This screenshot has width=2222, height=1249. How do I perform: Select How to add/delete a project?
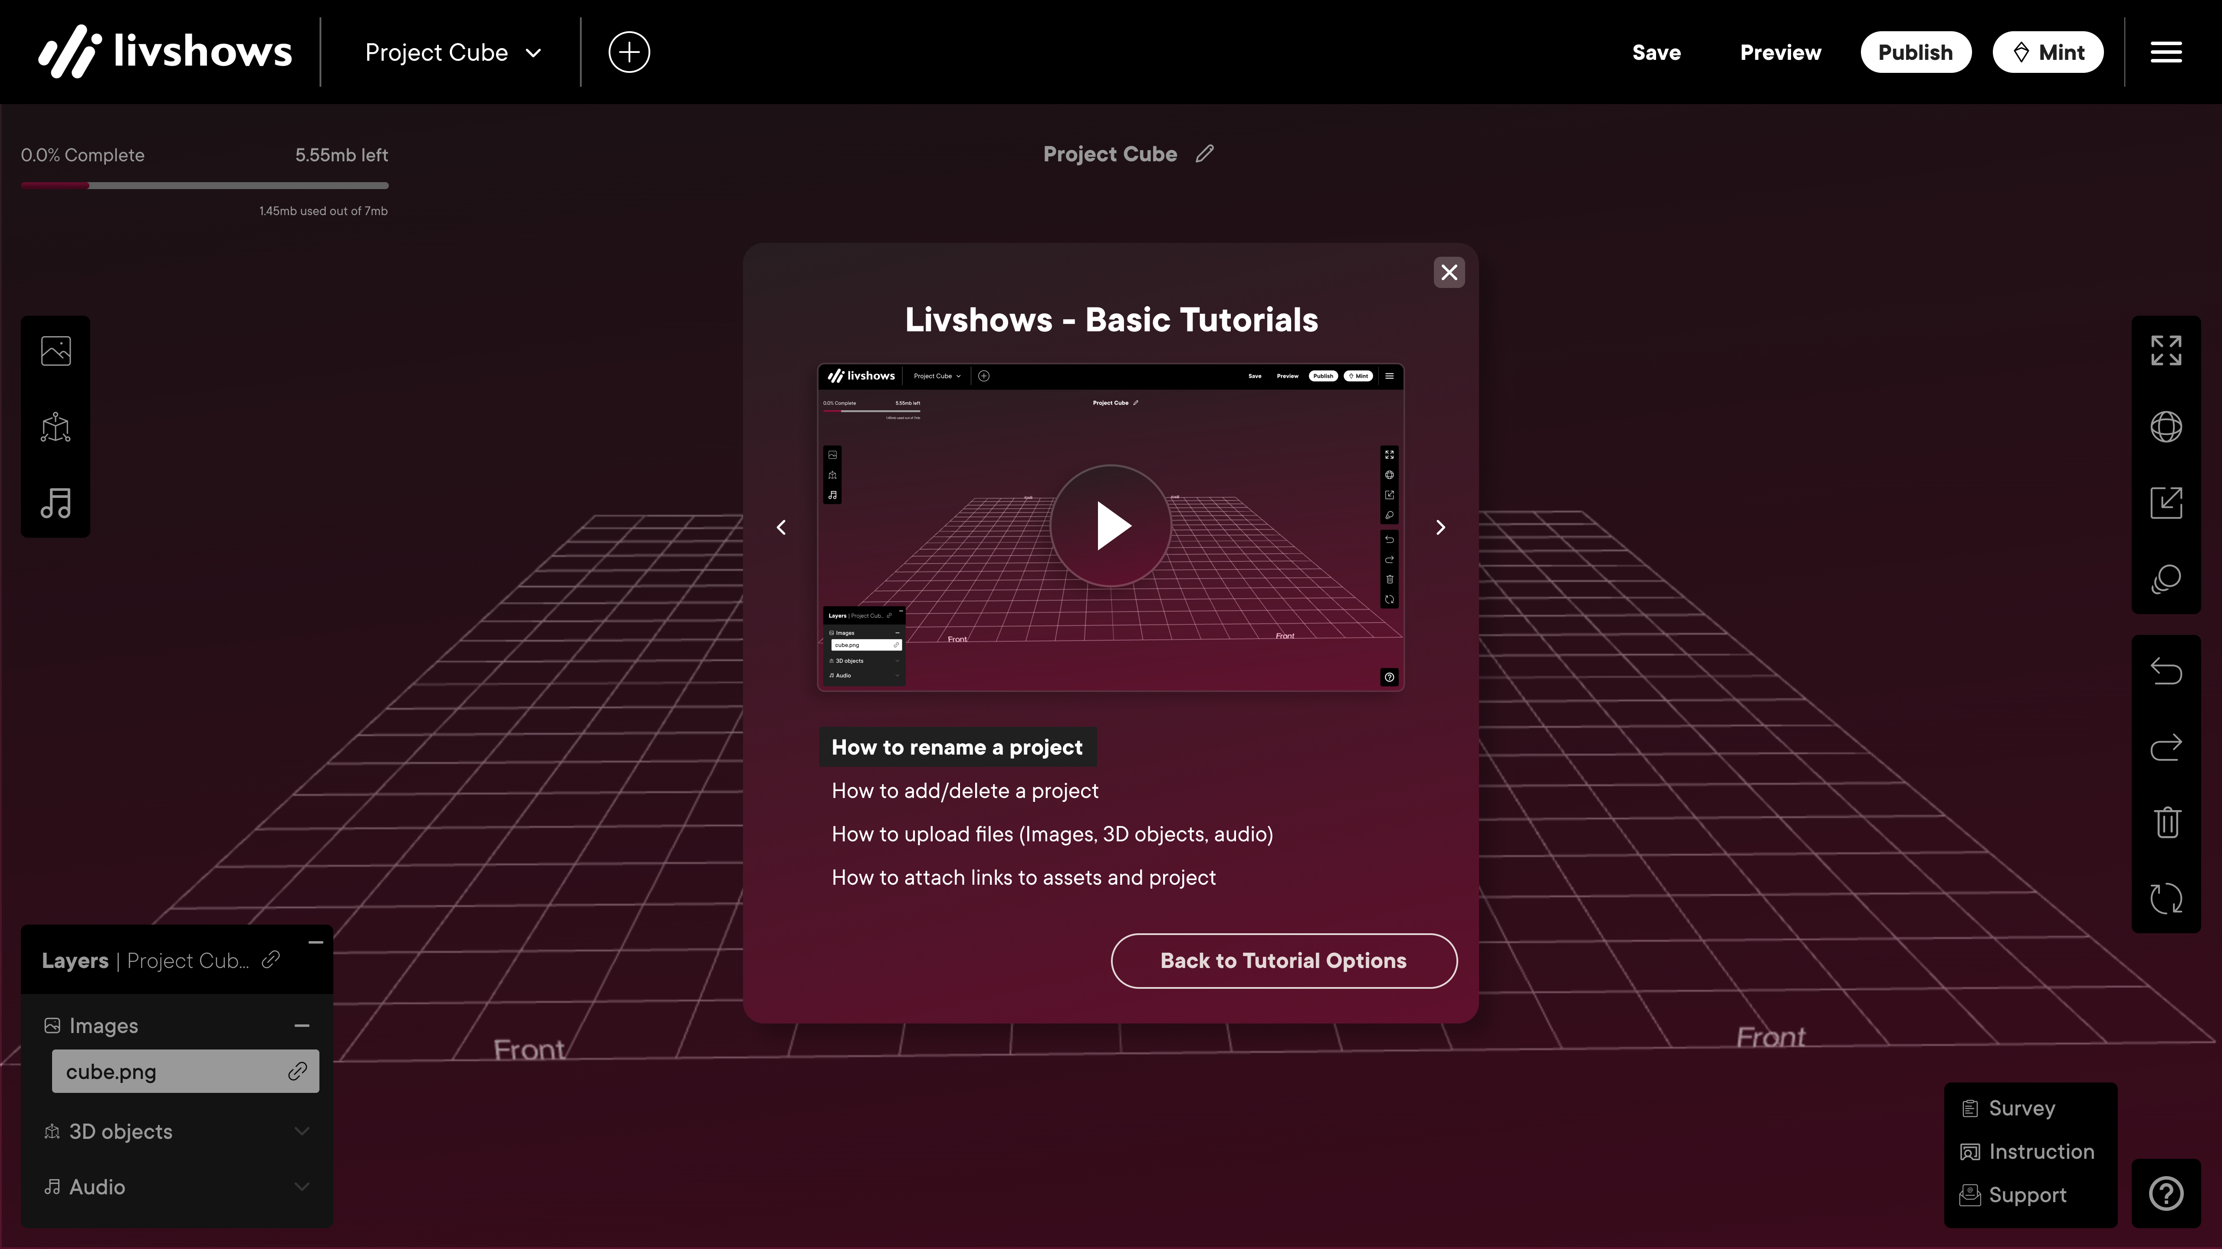(965, 791)
